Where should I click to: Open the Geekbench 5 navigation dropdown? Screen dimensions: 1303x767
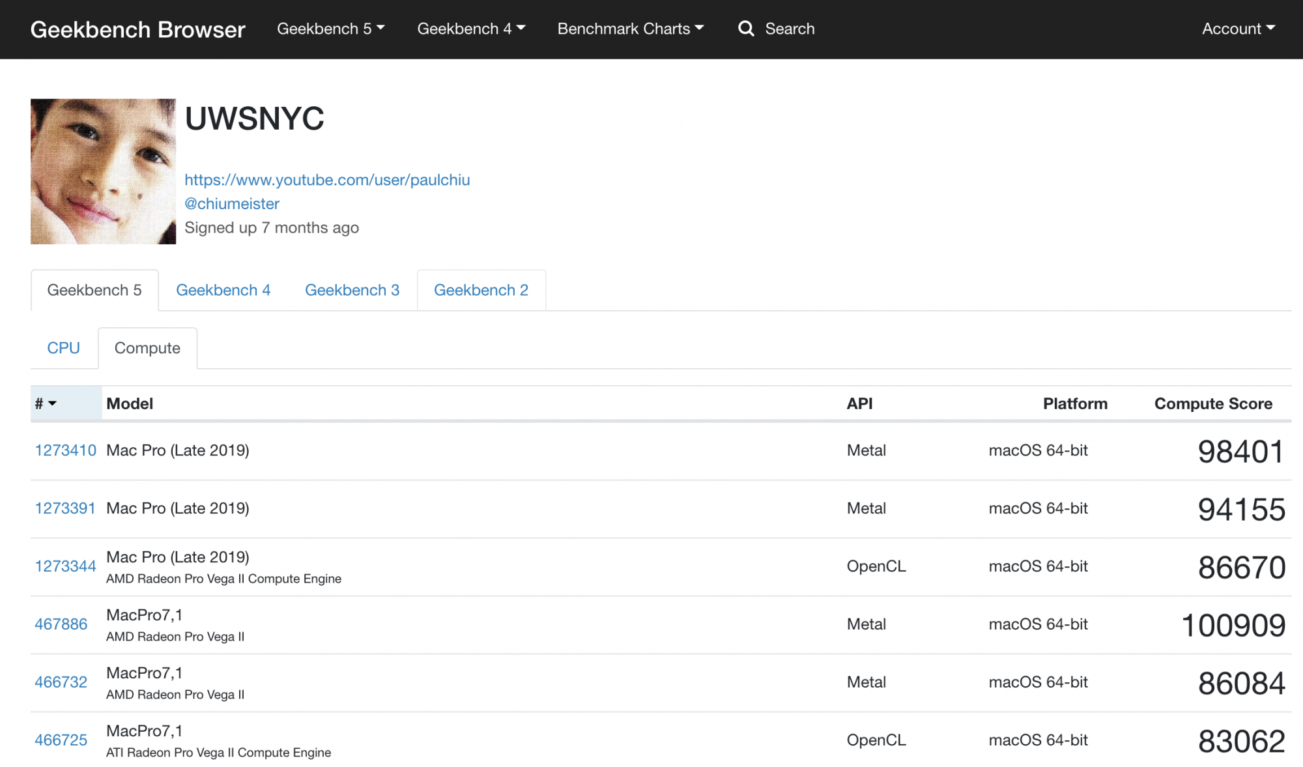coord(331,29)
